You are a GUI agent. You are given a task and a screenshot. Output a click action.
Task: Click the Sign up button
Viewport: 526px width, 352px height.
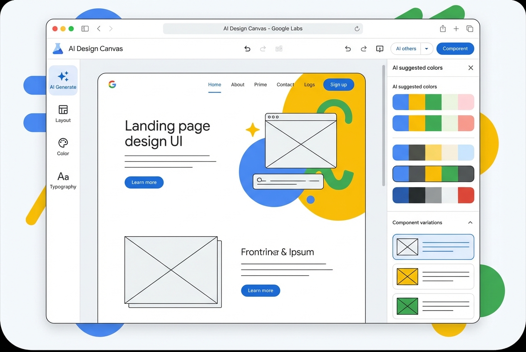click(x=339, y=85)
